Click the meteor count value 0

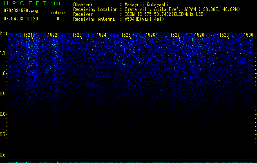(58, 19)
